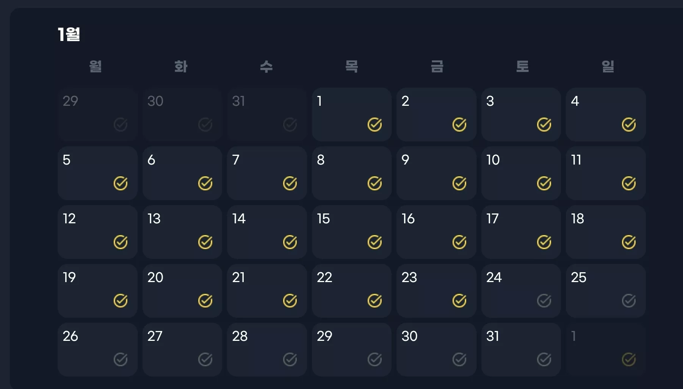Select the day 5 calendar cell
This screenshot has width=683, height=389.
[x=97, y=173]
